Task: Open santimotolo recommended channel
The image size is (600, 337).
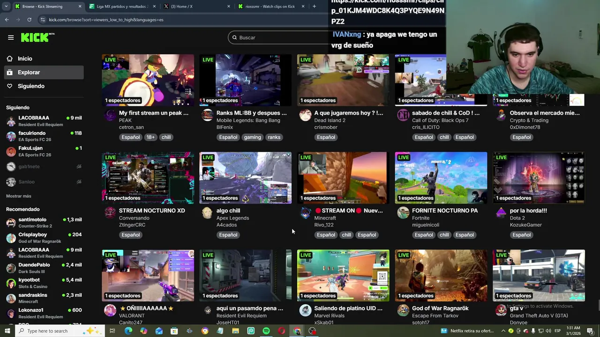Action: [x=44, y=222]
